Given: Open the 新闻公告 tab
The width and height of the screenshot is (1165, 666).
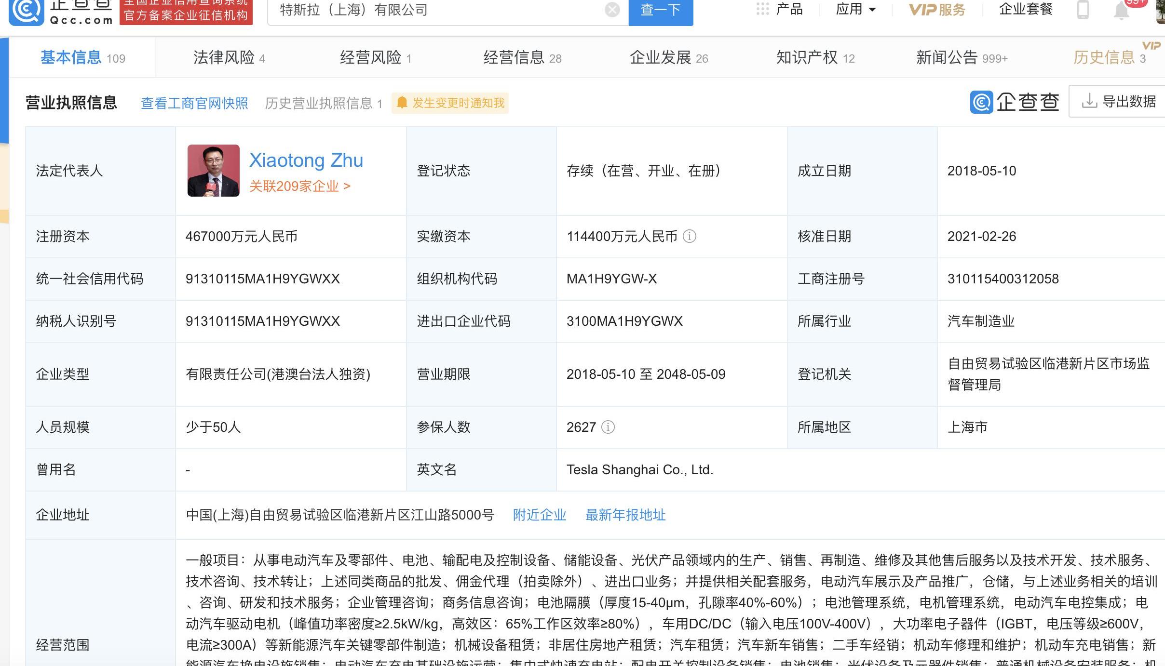Looking at the screenshot, I should click(962, 58).
